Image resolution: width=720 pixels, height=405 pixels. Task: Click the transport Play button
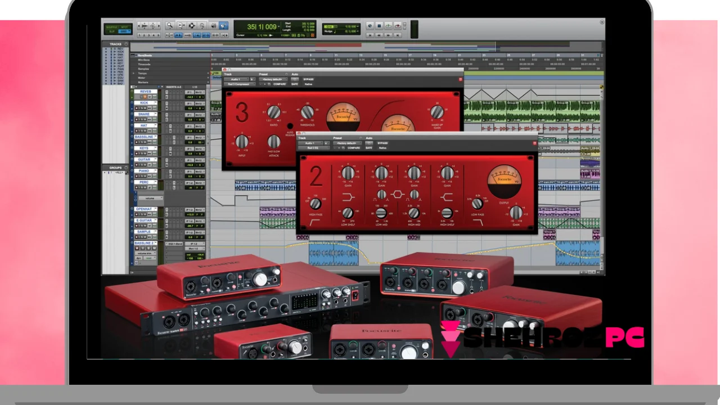coord(389,26)
